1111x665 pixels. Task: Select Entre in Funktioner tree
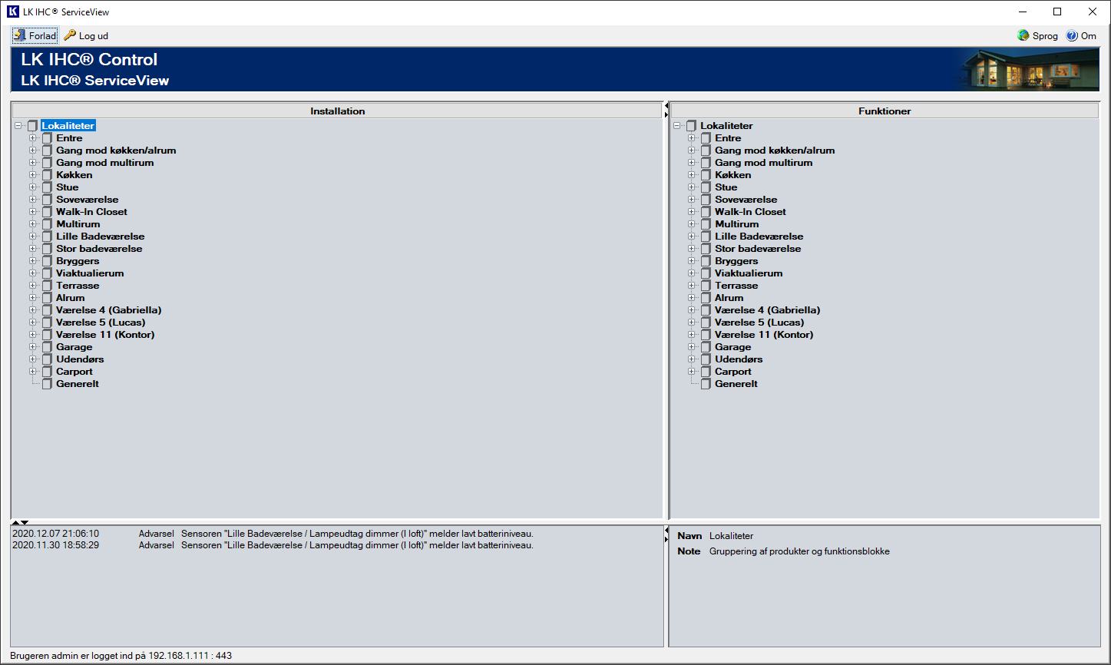(x=728, y=138)
